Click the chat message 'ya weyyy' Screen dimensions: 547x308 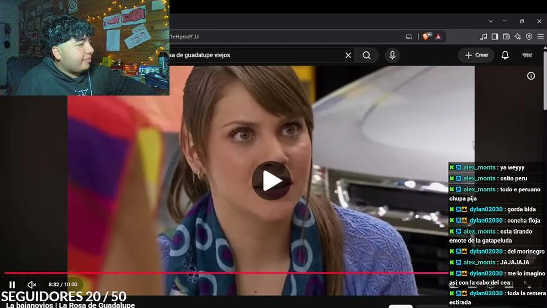click(512, 167)
